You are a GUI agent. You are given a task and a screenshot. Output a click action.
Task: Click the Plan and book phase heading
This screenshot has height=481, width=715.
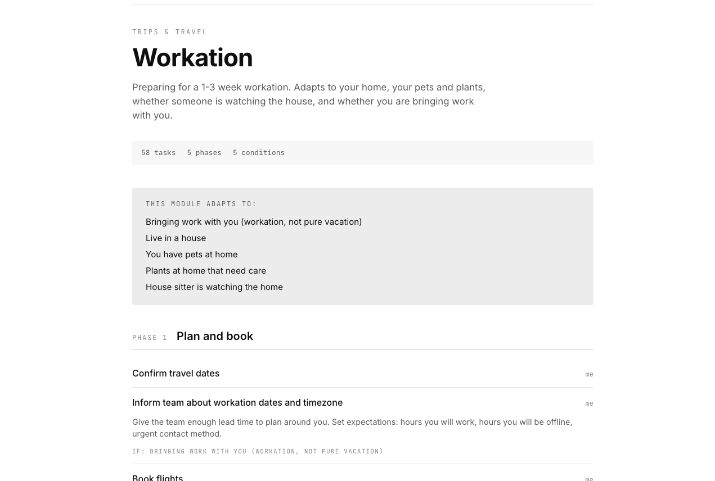(215, 336)
